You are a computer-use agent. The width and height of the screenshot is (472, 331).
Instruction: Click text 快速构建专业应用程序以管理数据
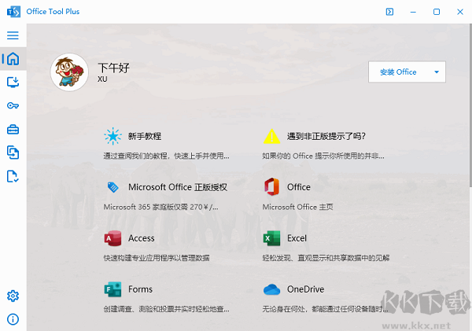pyautogui.click(x=157, y=258)
